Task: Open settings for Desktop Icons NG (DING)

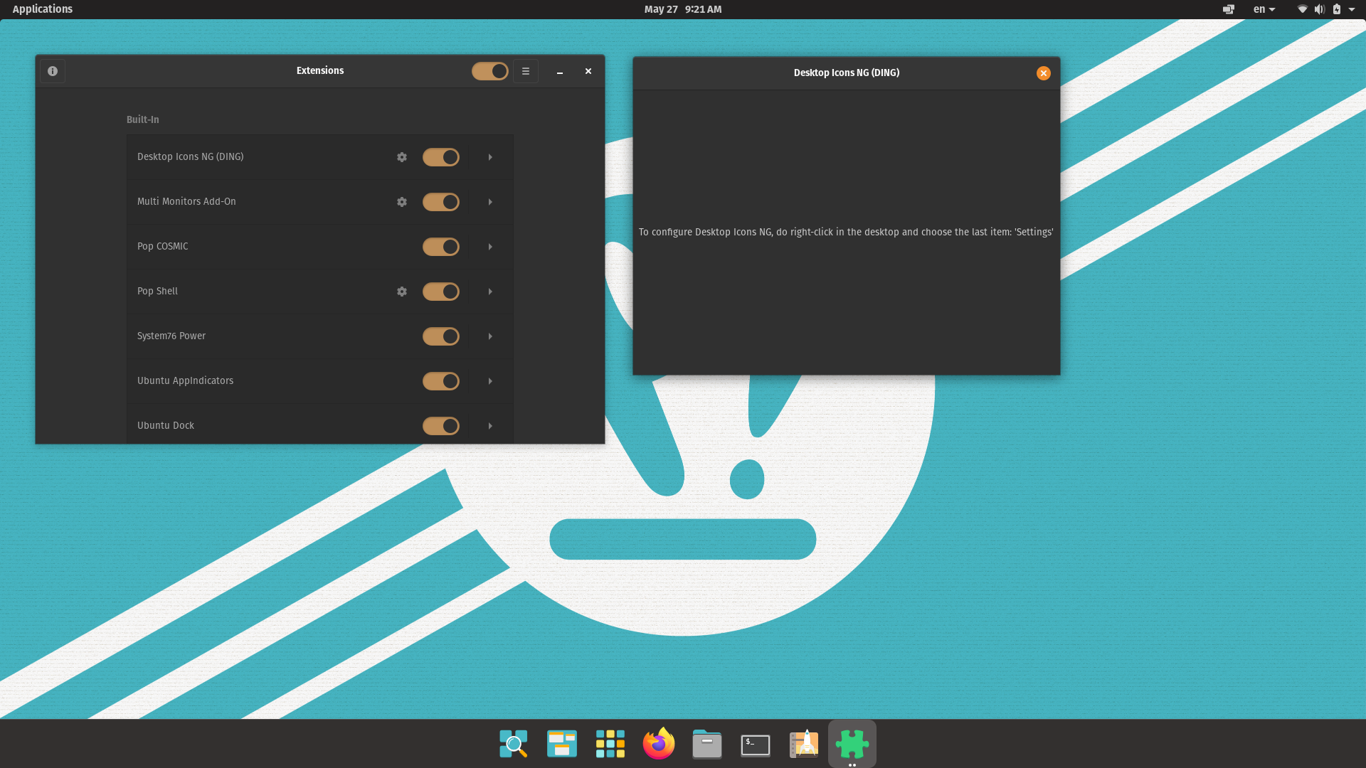Action: click(402, 157)
